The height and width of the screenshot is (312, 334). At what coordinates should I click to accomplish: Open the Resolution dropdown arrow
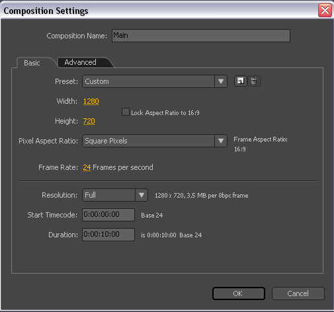tap(142, 195)
